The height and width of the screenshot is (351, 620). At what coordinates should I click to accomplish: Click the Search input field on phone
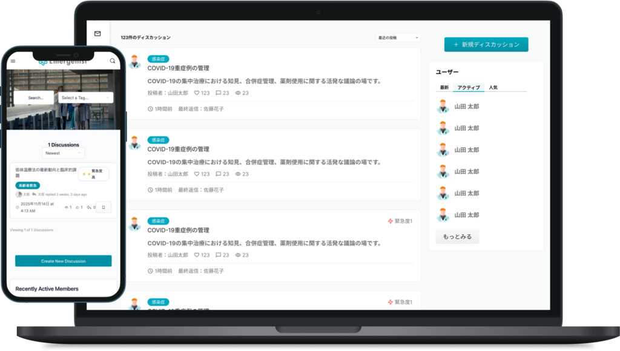[35, 97]
